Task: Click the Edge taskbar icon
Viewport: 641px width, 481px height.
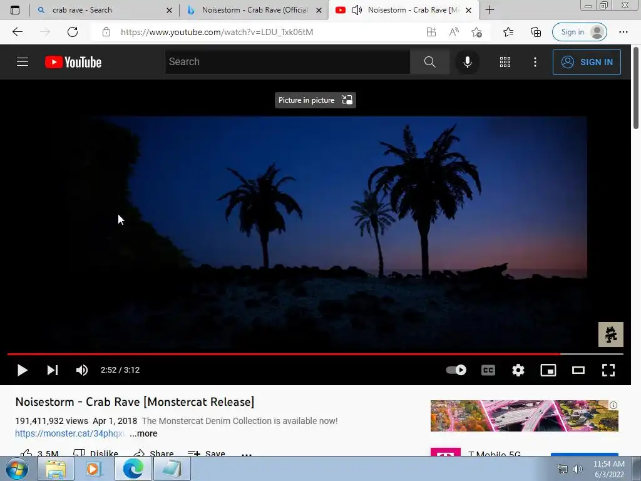Action: point(133,468)
